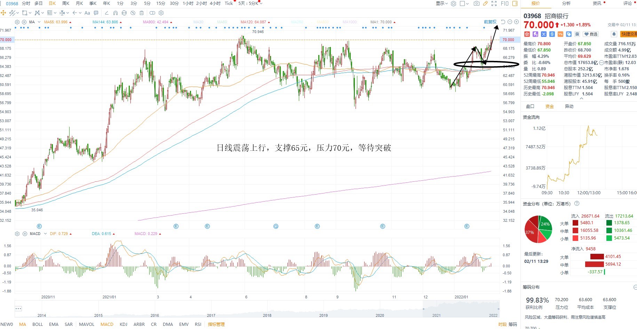
Task: Open the 5天:5分K period dropdown
Action: [250, 3]
